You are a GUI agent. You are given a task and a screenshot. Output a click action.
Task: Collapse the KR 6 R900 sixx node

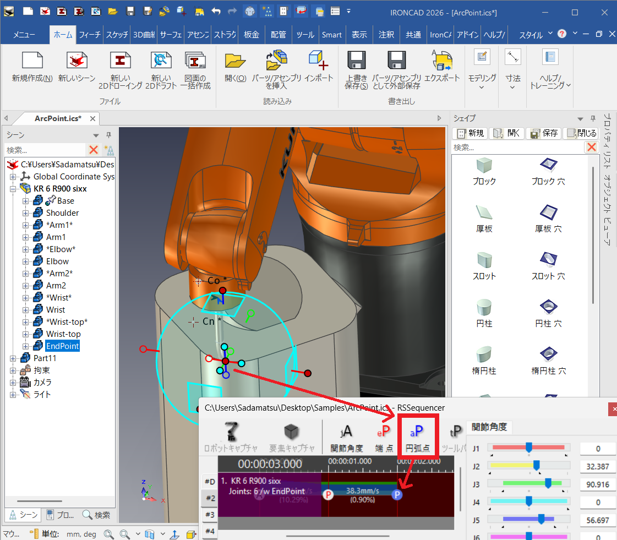(13, 189)
